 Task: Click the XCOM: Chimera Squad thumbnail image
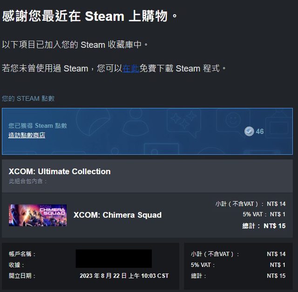tap(38, 215)
